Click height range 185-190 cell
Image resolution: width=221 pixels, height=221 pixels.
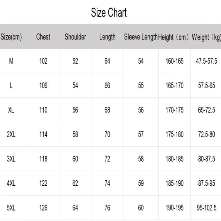click(x=175, y=183)
